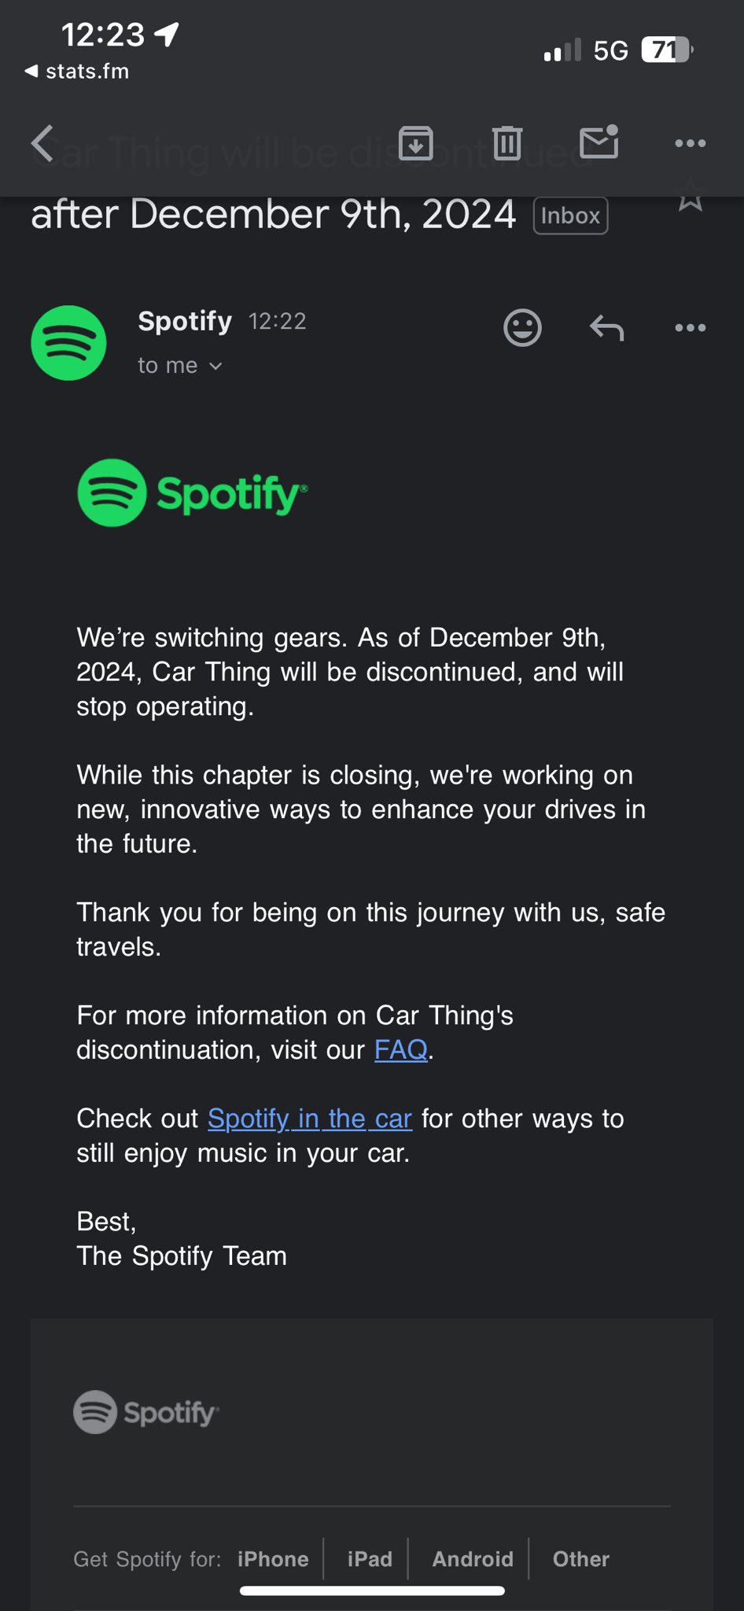Mark the email as unread

point(599,142)
